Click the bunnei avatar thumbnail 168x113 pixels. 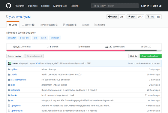(10, 64)
